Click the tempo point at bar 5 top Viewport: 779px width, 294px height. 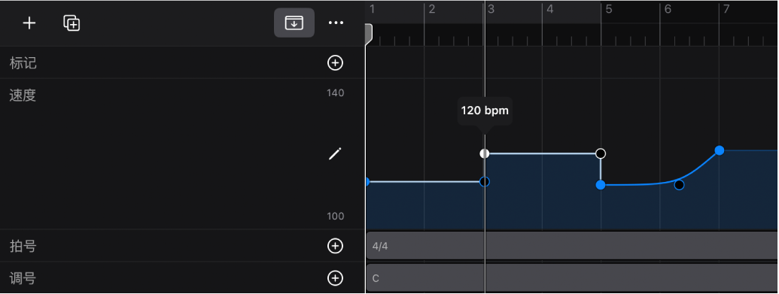pyautogui.click(x=601, y=153)
